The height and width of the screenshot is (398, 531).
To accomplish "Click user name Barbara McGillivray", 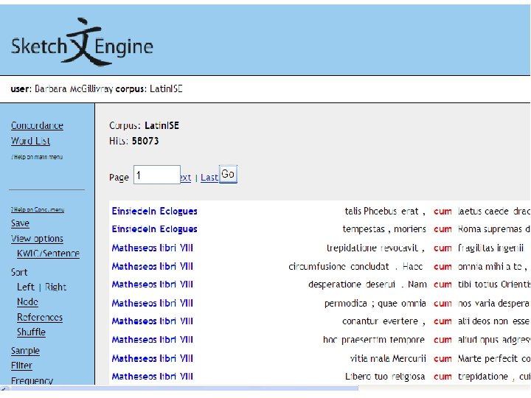I will (x=74, y=89).
